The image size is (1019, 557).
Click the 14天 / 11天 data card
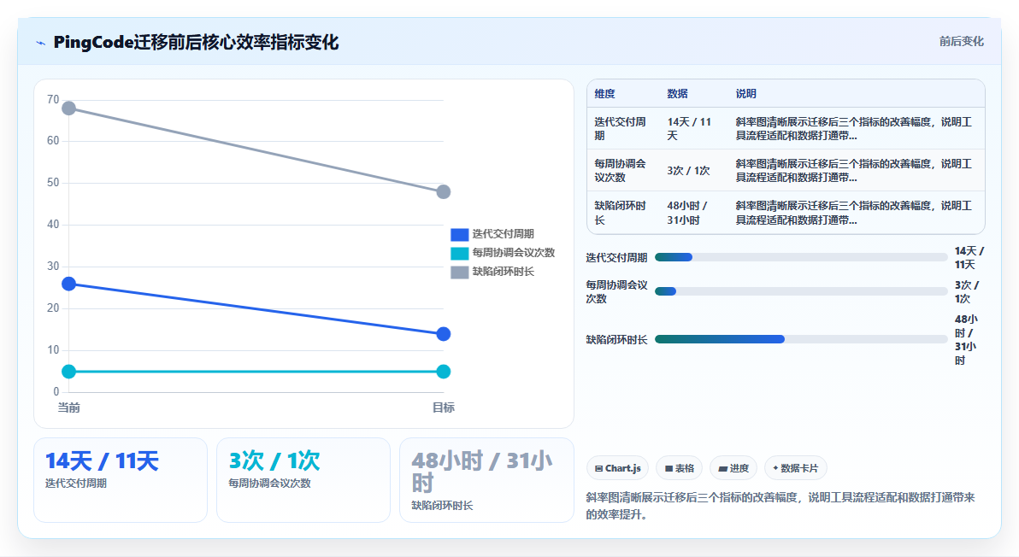(121, 480)
